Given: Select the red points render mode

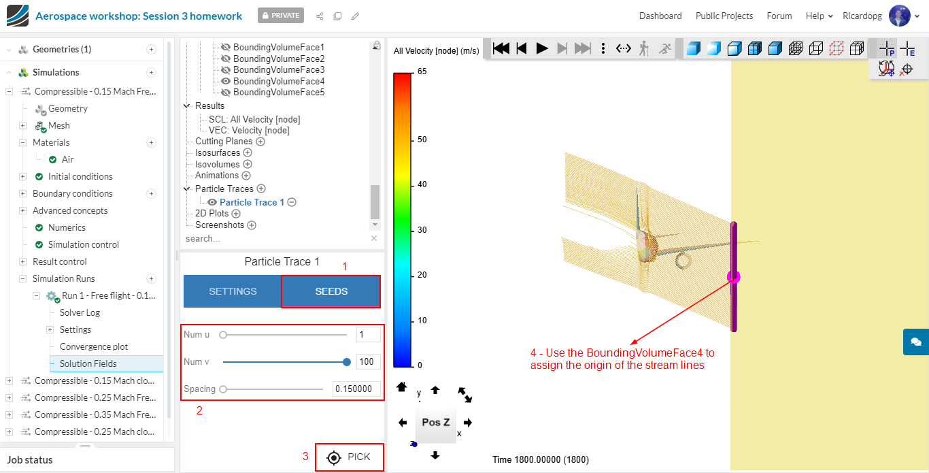Looking at the screenshot, I should [837, 48].
